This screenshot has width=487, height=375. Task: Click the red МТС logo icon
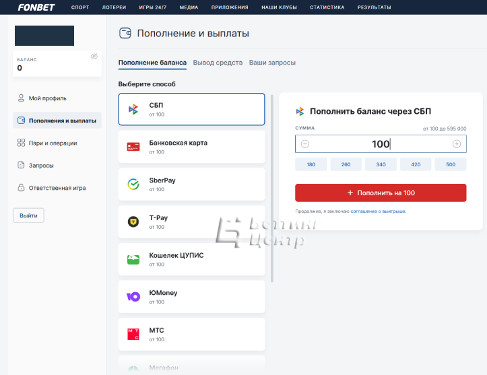click(x=133, y=335)
